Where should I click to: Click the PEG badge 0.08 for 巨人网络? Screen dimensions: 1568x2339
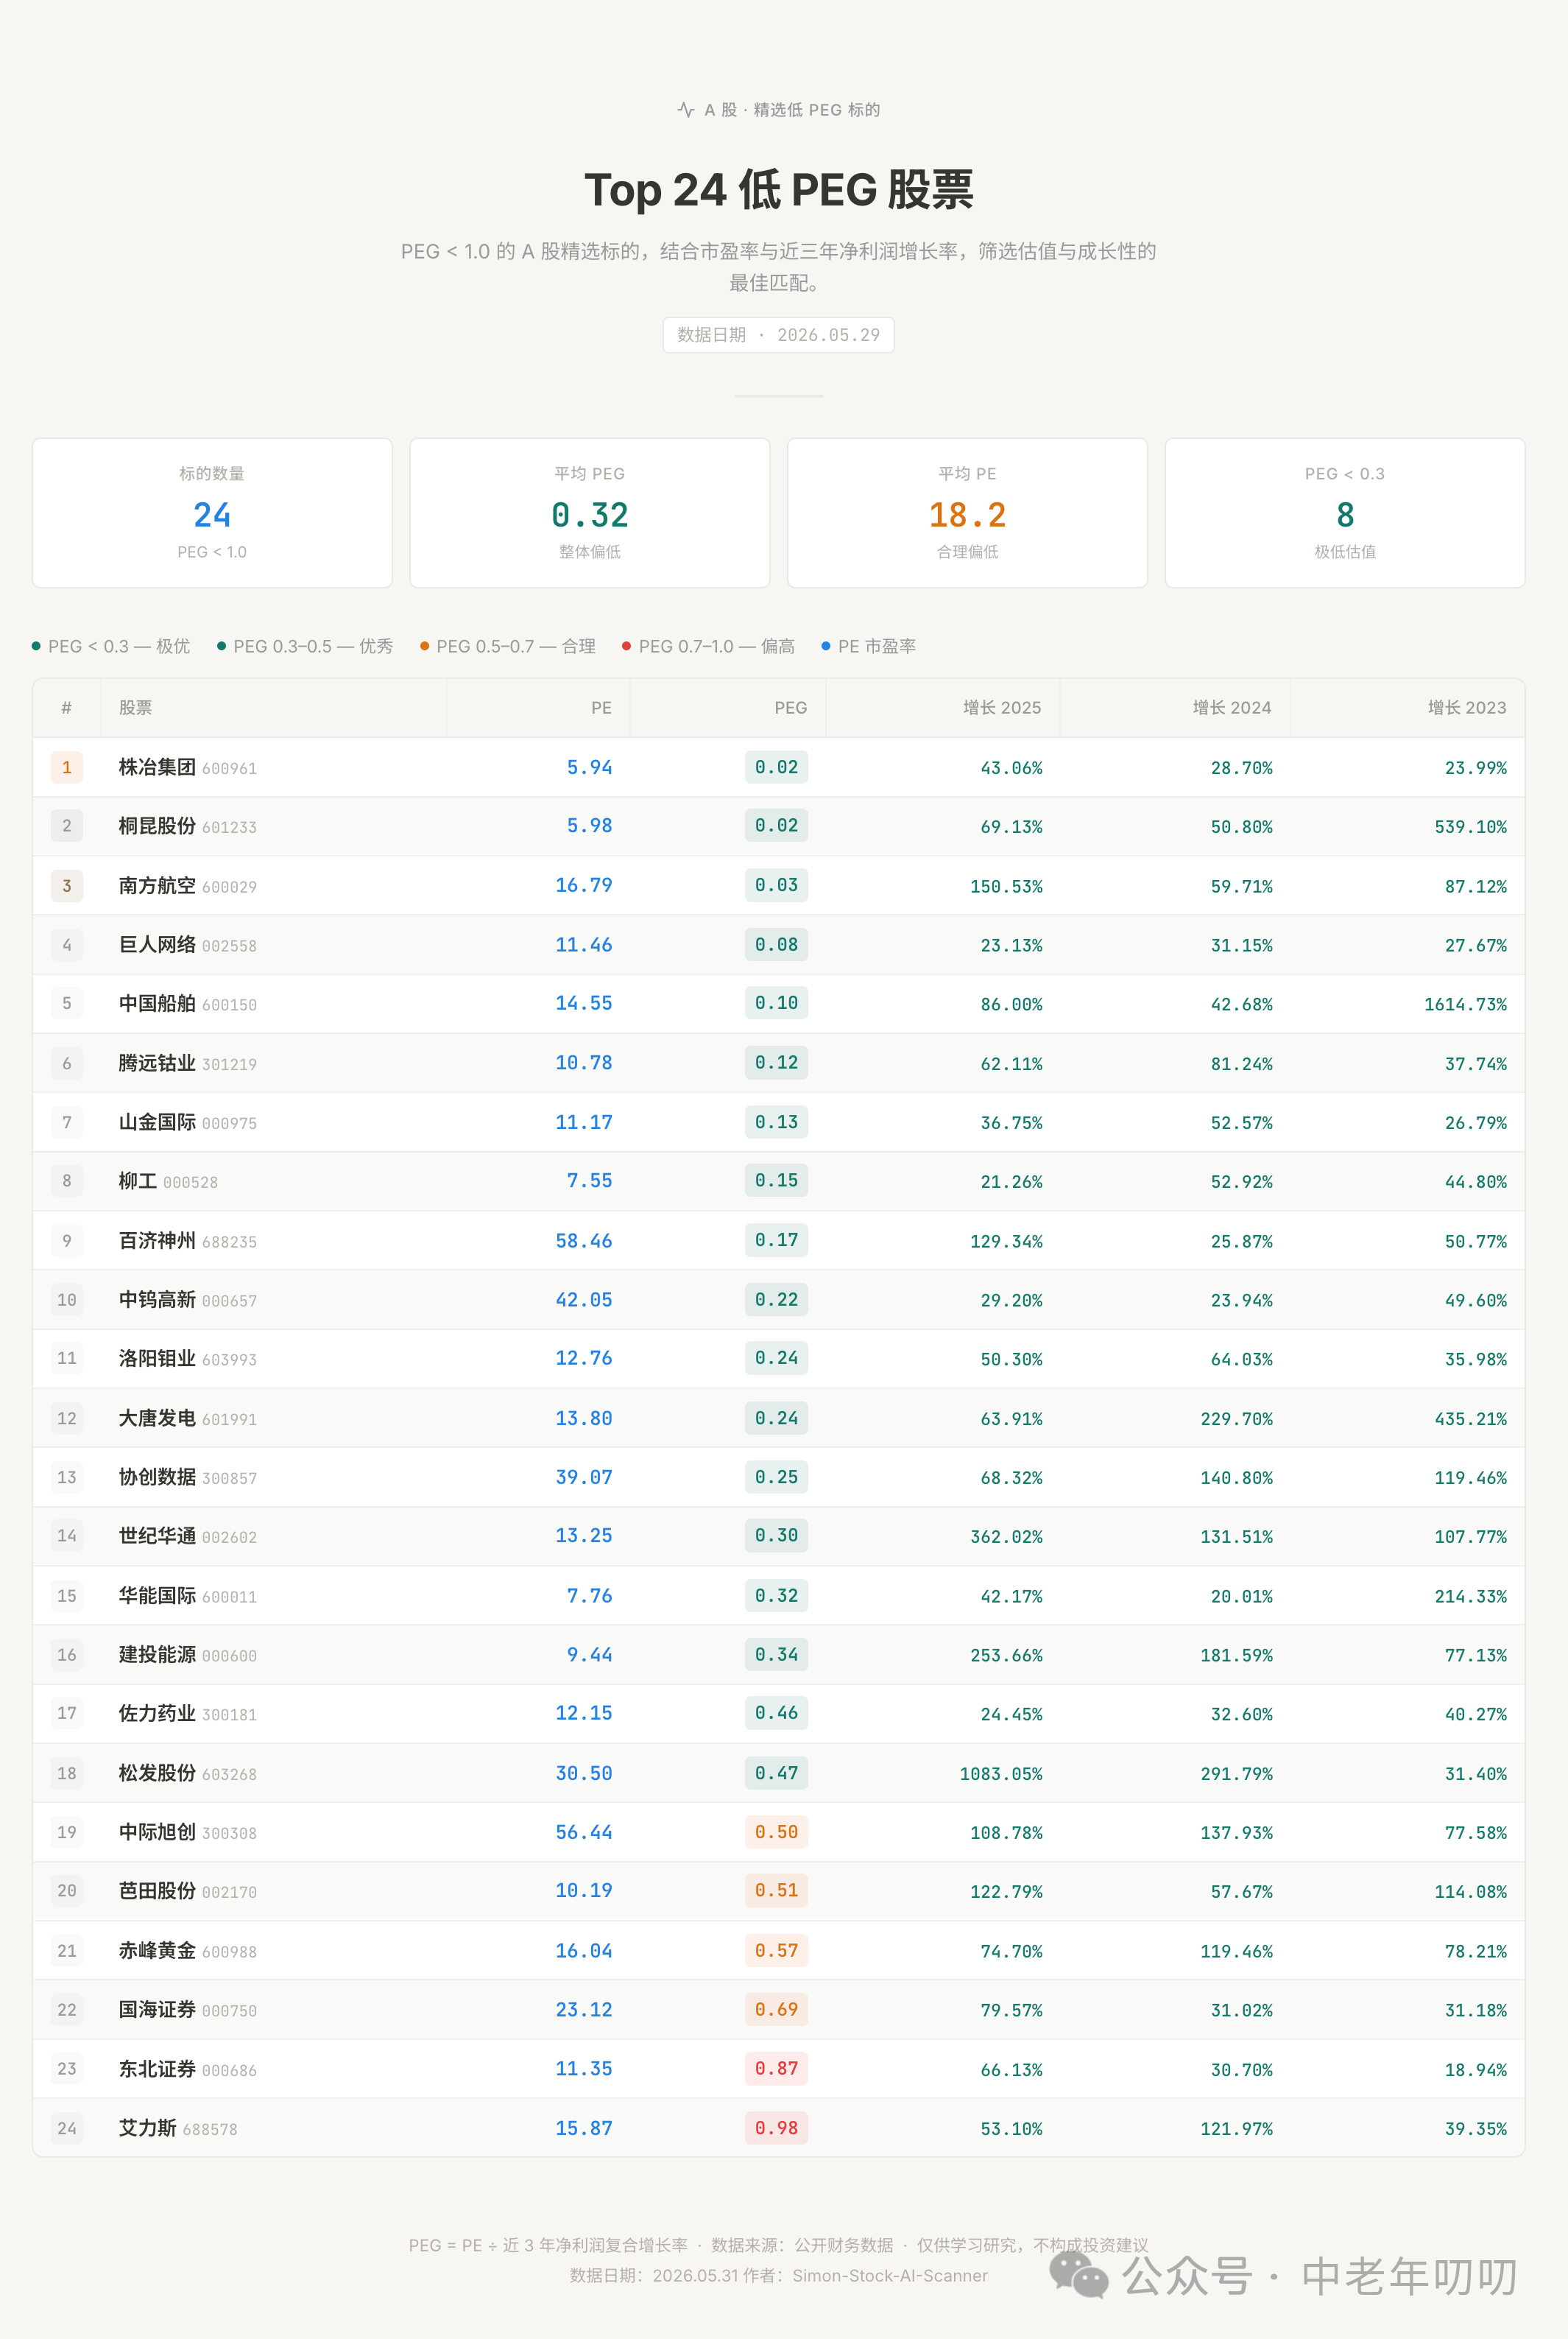776,944
